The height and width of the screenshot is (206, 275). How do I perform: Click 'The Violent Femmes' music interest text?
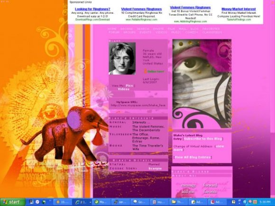148,126
